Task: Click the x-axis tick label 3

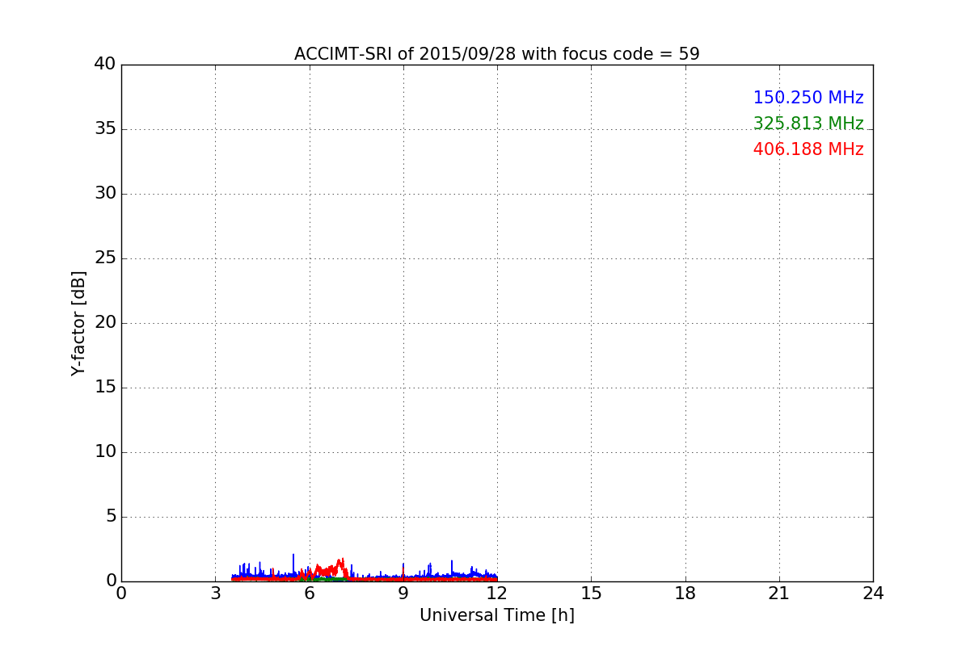Action: click(215, 594)
